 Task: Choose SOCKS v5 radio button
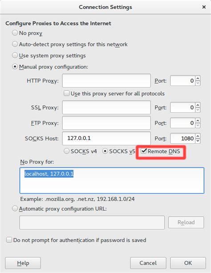click(105, 151)
